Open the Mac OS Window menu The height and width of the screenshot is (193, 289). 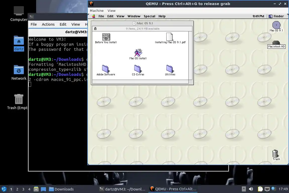pos(134,16)
